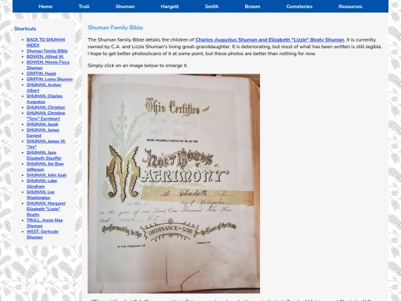The width and height of the screenshot is (401, 301).
Task: Go to BOWEN, Minnie Flora Shuman
Action: [x=48, y=65]
